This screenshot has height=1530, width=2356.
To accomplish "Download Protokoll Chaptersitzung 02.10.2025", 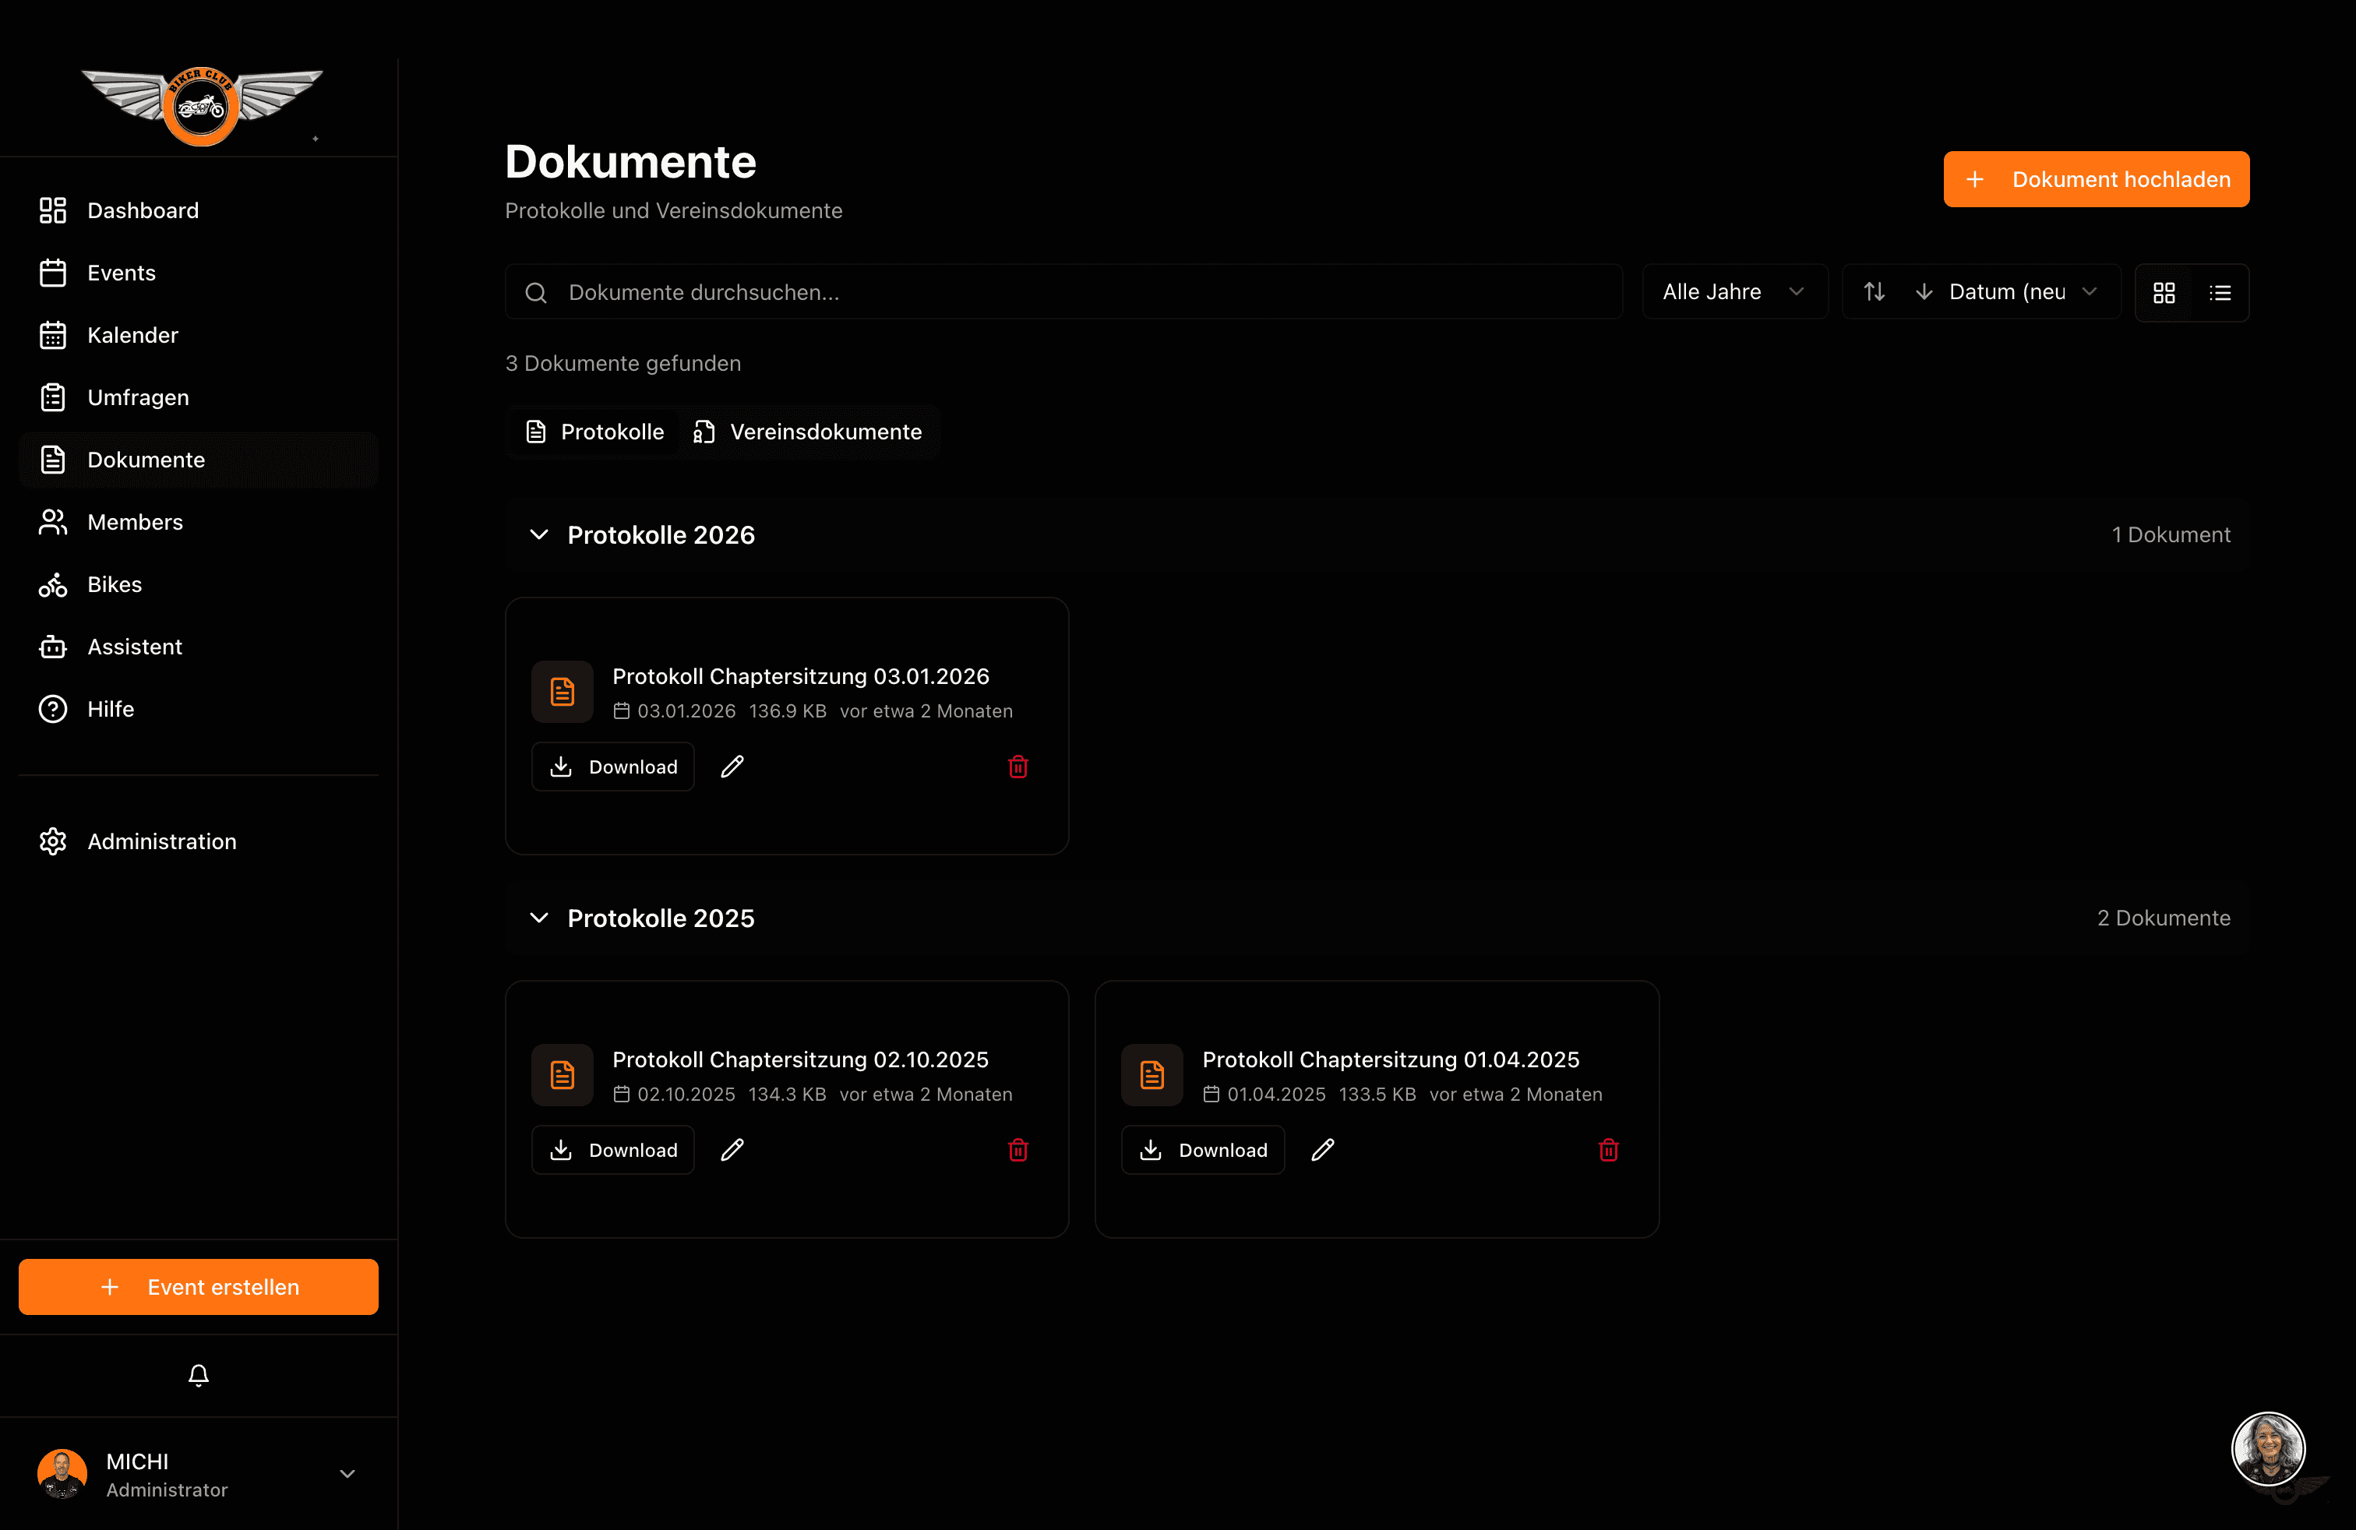I will pos(612,1149).
